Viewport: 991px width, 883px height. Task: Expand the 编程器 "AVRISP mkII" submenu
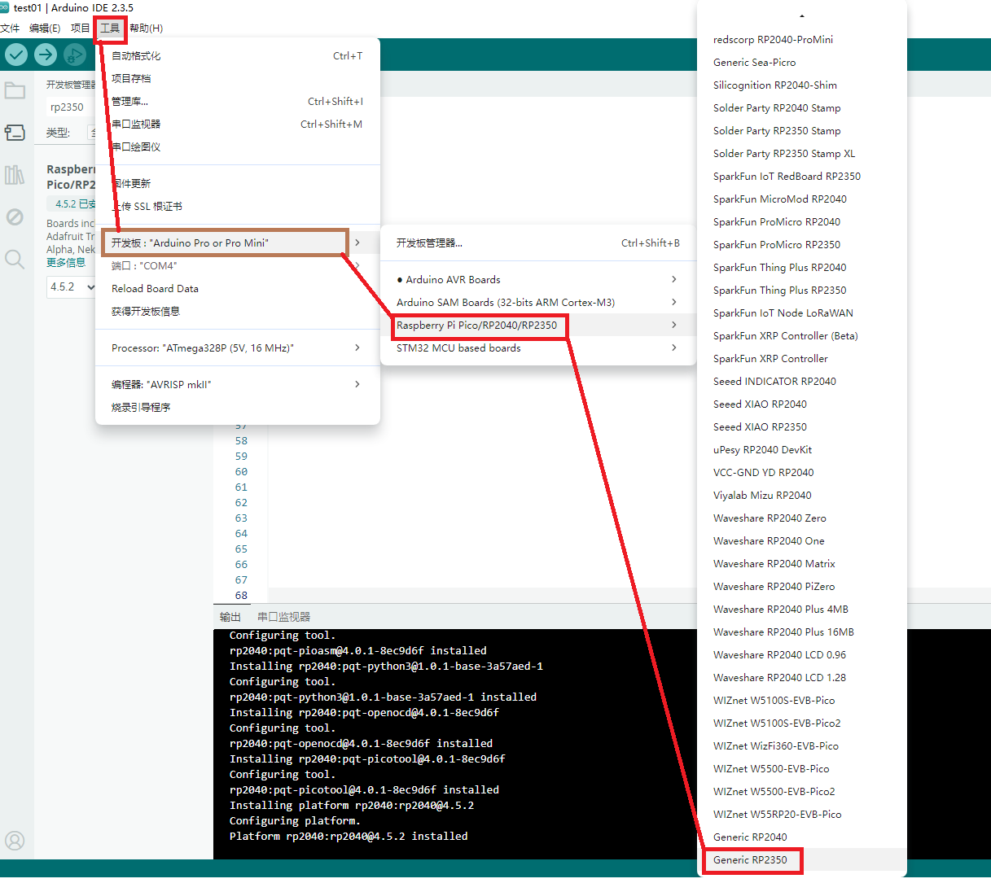pos(238,384)
